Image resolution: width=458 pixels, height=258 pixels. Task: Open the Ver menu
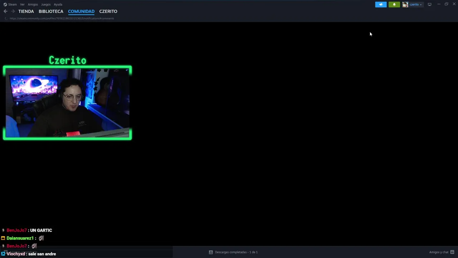22,4
